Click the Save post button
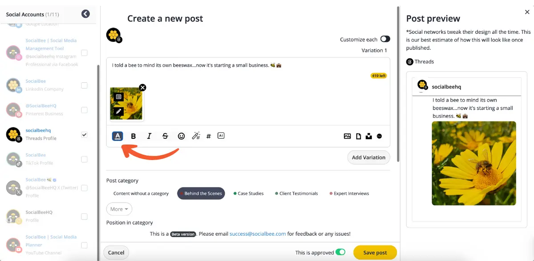Image resolution: width=534 pixels, height=261 pixels. pos(375,252)
